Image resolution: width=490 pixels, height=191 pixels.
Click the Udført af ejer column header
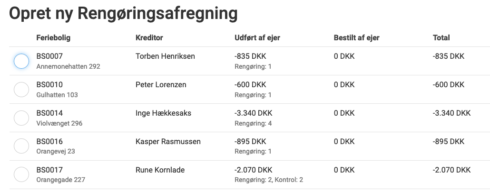pos(257,38)
